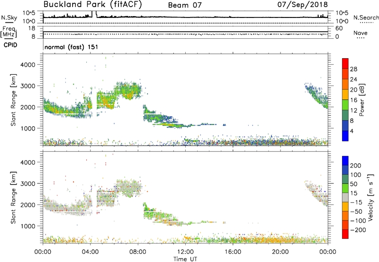Select the 08:00 time tick label

coord(138,252)
